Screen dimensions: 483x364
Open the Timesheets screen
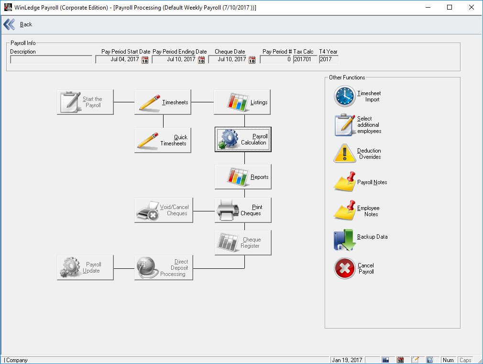[x=163, y=101]
